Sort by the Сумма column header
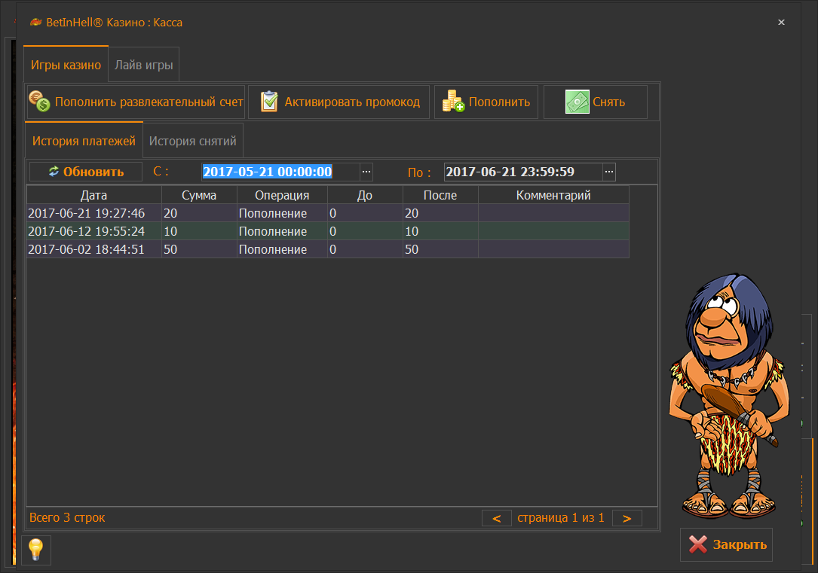Viewport: 818px width, 573px height. point(199,195)
